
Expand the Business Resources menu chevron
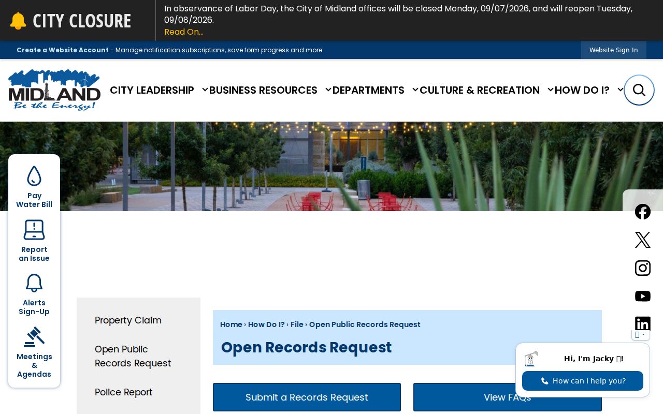point(328,90)
